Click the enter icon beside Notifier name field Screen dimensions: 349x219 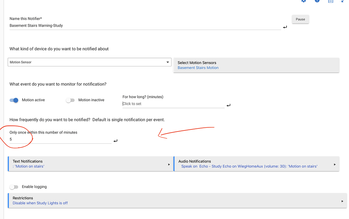pos(285,27)
